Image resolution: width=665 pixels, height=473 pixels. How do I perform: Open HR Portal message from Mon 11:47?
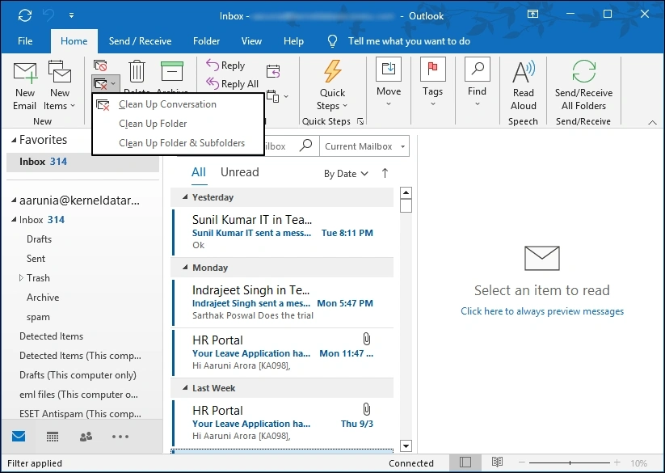point(283,353)
